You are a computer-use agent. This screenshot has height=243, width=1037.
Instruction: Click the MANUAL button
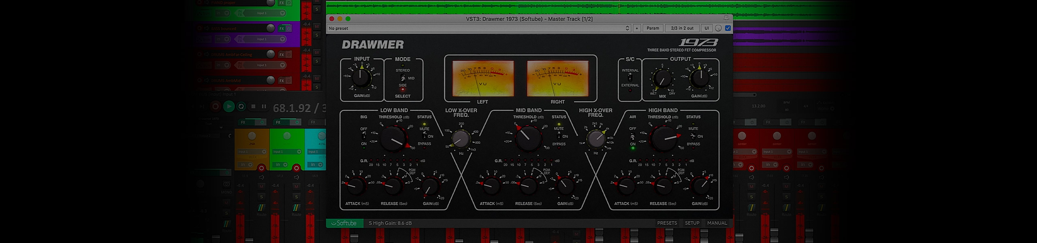coord(717,223)
